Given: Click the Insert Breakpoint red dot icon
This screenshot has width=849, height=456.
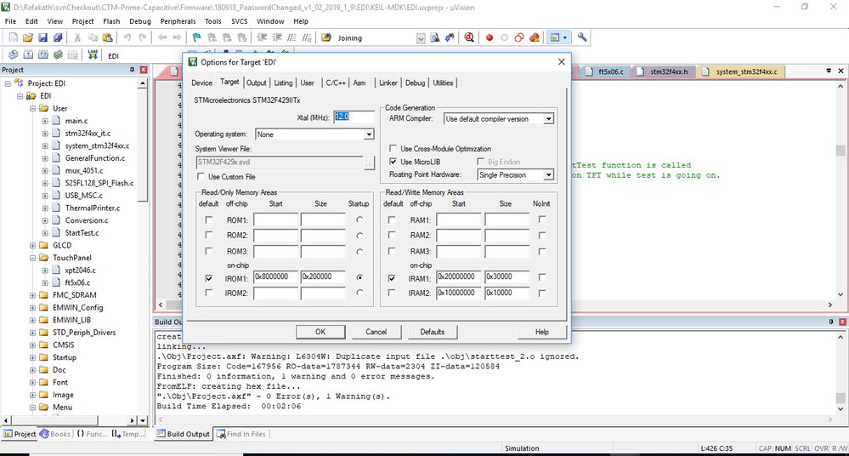Looking at the screenshot, I should pos(490,37).
